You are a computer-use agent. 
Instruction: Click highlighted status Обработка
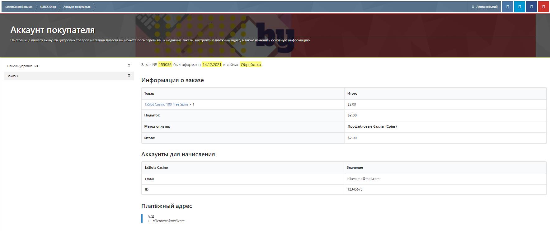251,65
